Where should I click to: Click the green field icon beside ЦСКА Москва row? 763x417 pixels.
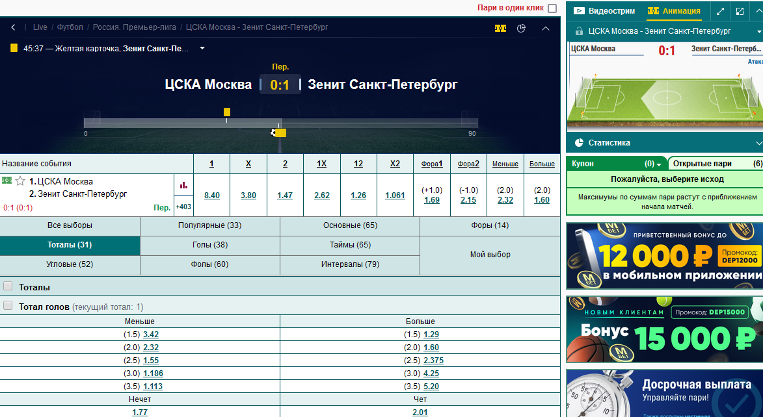[7, 181]
